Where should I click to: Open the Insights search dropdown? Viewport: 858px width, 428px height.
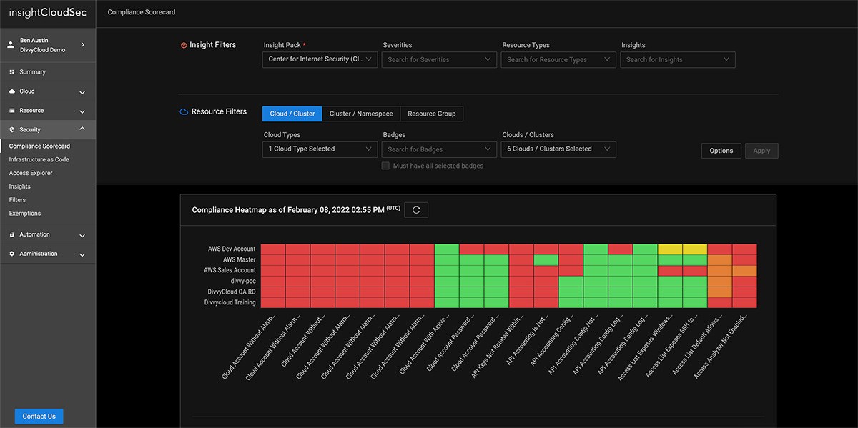tap(678, 59)
